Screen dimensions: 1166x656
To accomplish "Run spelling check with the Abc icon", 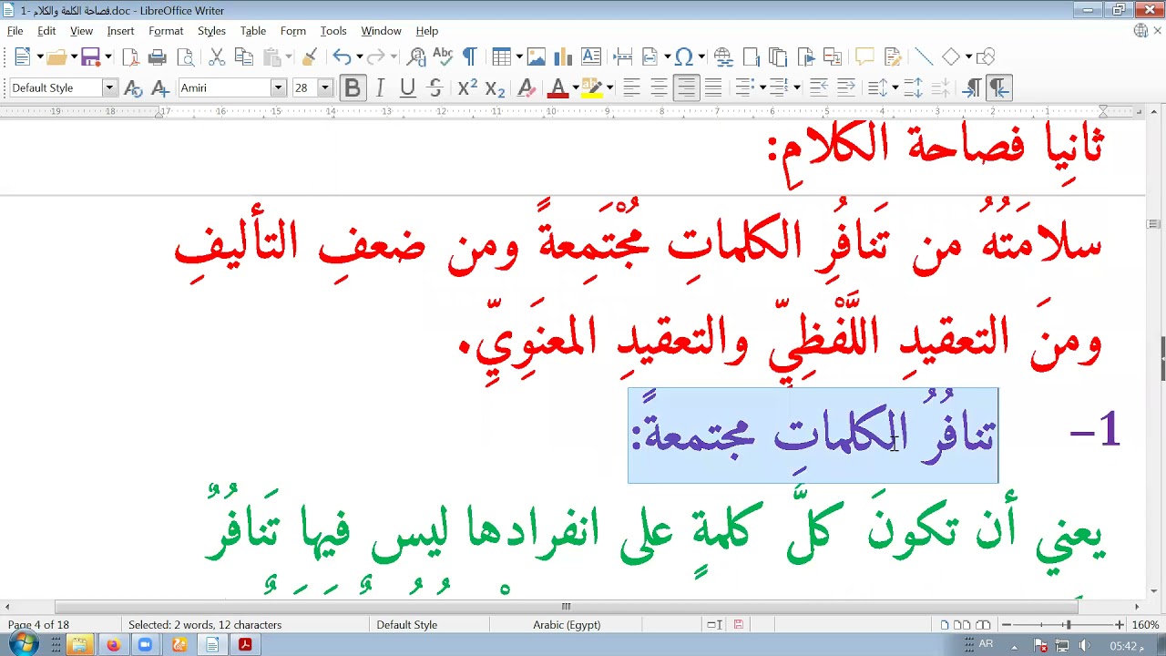I will pos(443,57).
